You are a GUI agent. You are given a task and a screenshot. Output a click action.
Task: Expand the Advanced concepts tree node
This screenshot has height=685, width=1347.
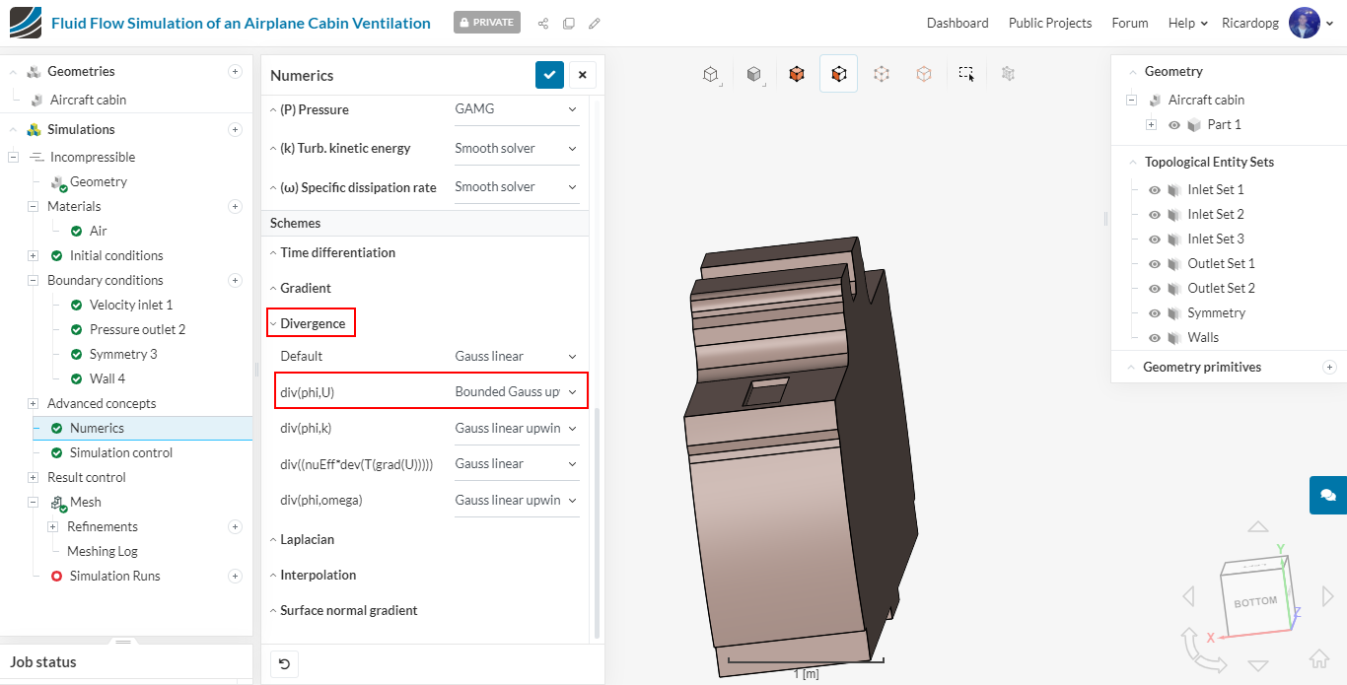click(33, 403)
